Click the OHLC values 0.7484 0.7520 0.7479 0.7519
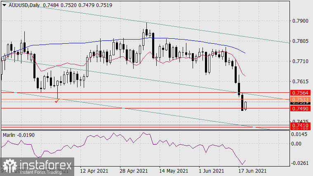Image resolution: width=313 pixels, height=176 pixels. pos(78,5)
